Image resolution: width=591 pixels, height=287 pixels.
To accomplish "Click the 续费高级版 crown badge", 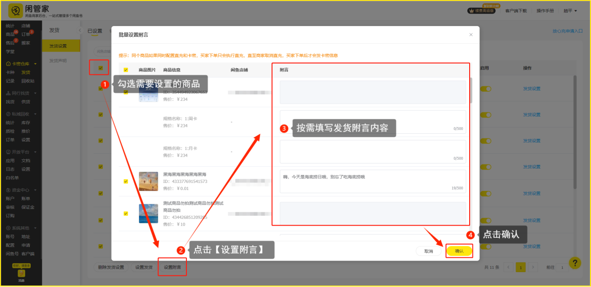I will pyautogui.click(x=484, y=11).
